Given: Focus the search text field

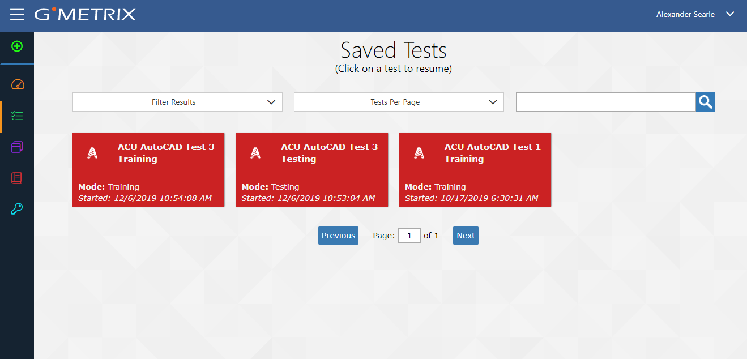Looking at the screenshot, I should coord(605,102).
